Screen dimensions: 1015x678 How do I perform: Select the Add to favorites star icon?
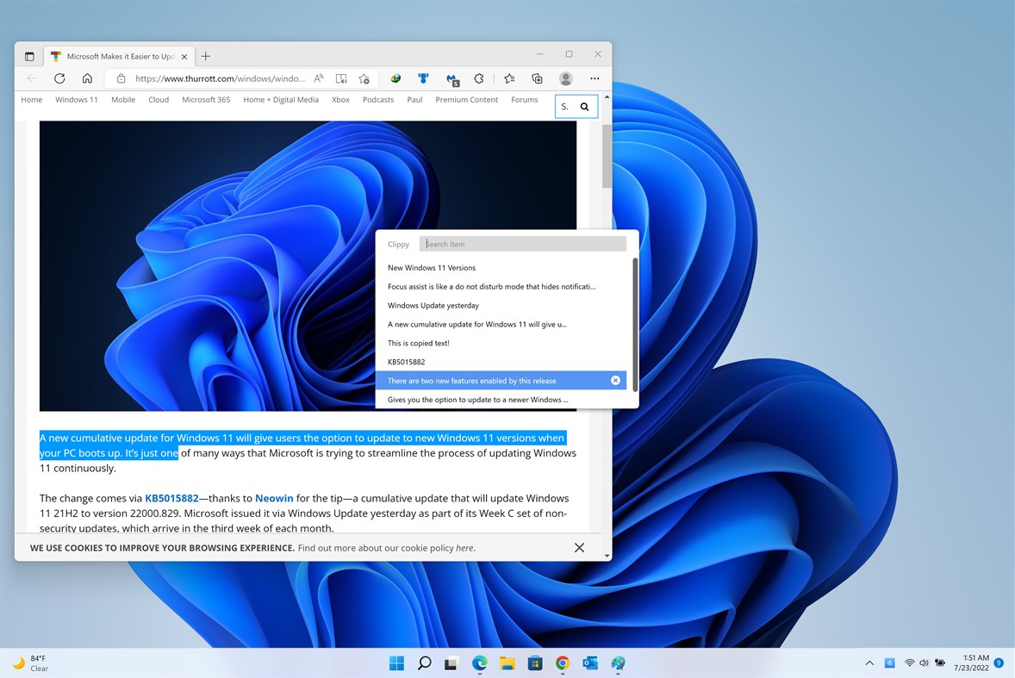[364, 78]
